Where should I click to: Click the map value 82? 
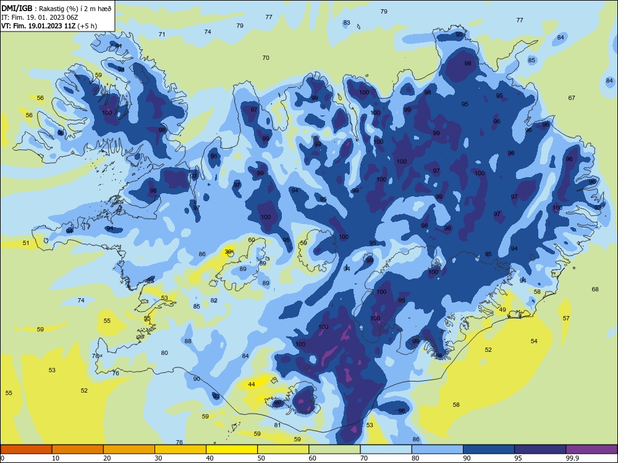214,300
